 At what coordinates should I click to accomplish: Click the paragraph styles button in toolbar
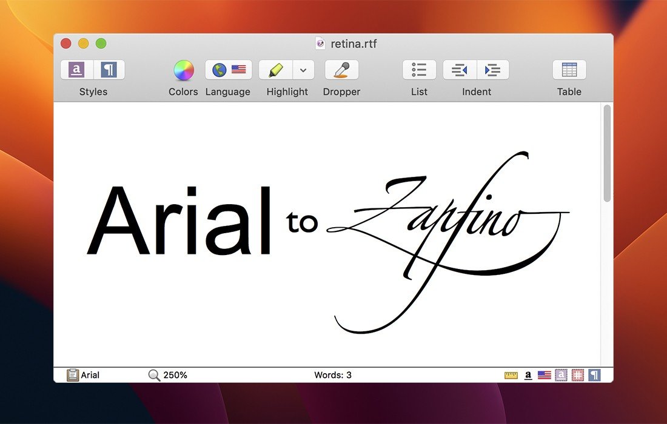point(109,70)
